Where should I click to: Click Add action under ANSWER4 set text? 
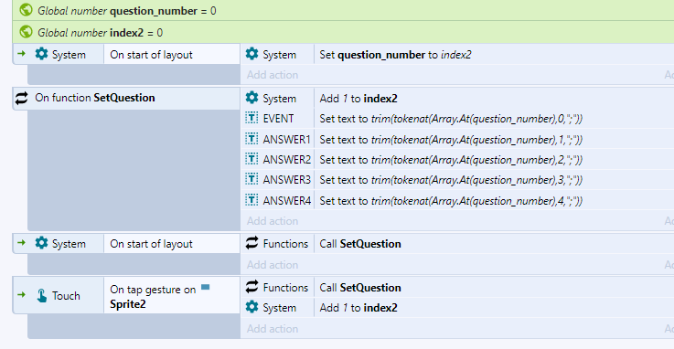click(x=273, y=221)
